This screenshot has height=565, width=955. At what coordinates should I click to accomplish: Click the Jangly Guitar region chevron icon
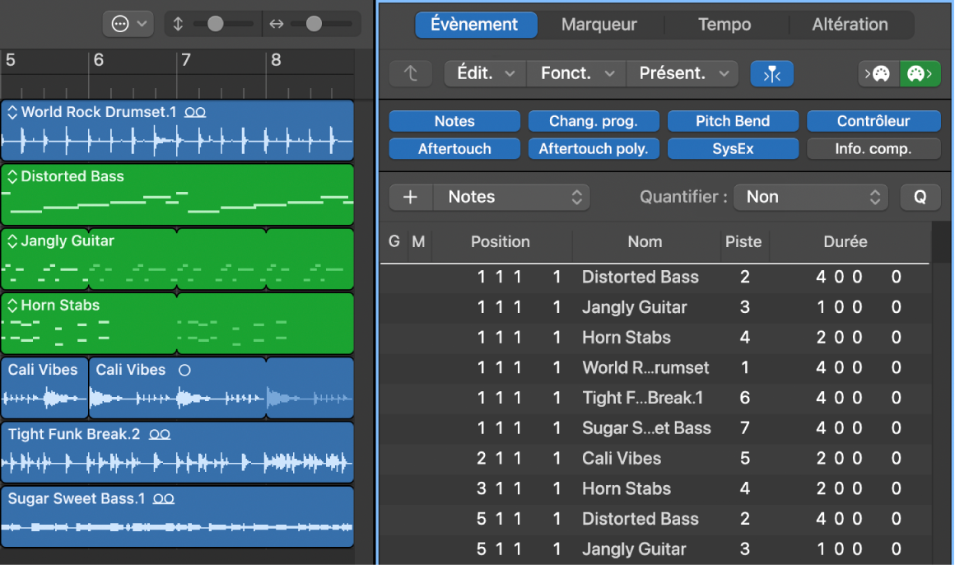tap(12, 241)
